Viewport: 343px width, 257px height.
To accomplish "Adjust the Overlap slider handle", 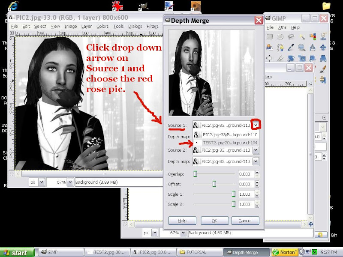I will coord(195,174).
